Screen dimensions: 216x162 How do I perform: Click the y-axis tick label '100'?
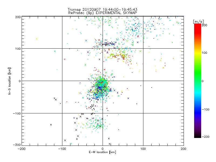(x=18, y=49)
